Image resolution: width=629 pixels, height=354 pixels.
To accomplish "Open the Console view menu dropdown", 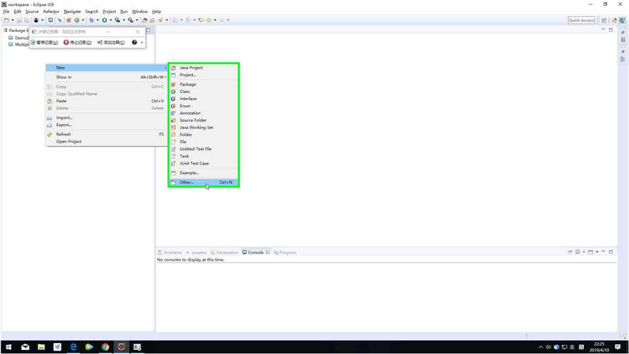I will (597, 251).
